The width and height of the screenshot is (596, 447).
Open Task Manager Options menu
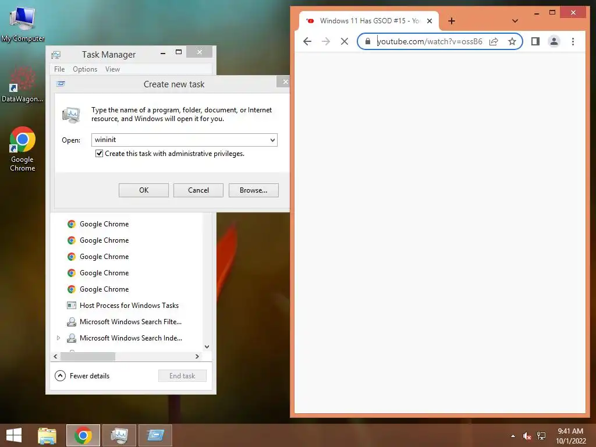pos(85,69)
